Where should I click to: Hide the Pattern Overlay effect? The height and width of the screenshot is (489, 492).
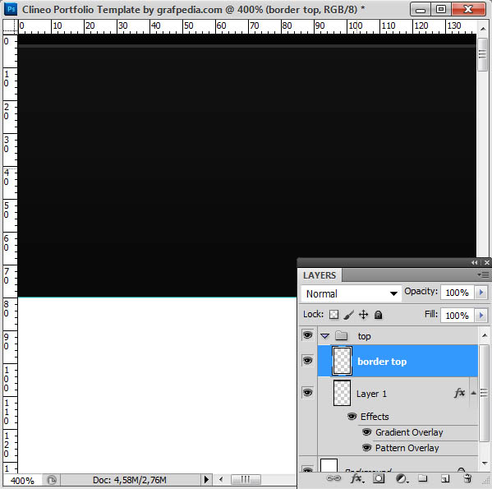coord(367,448)
